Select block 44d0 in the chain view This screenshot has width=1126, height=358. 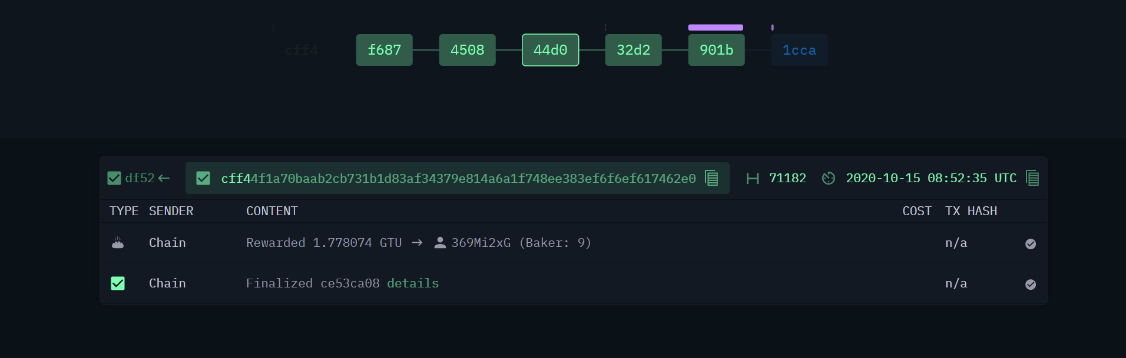tap(549, 50)
